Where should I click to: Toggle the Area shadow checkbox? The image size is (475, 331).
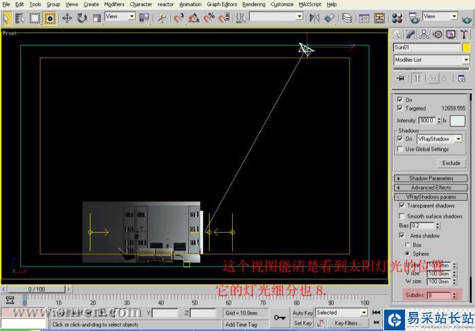[x=402, y=235]
